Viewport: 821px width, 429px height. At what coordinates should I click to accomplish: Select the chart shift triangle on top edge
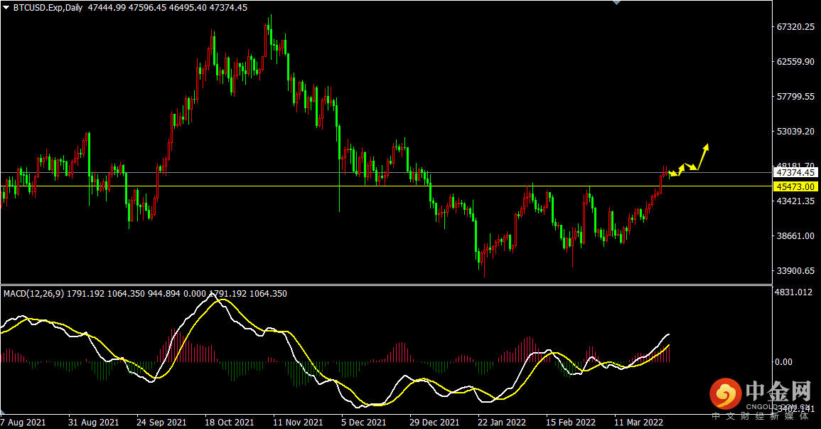pyautogui.click(x=617, y=3)
